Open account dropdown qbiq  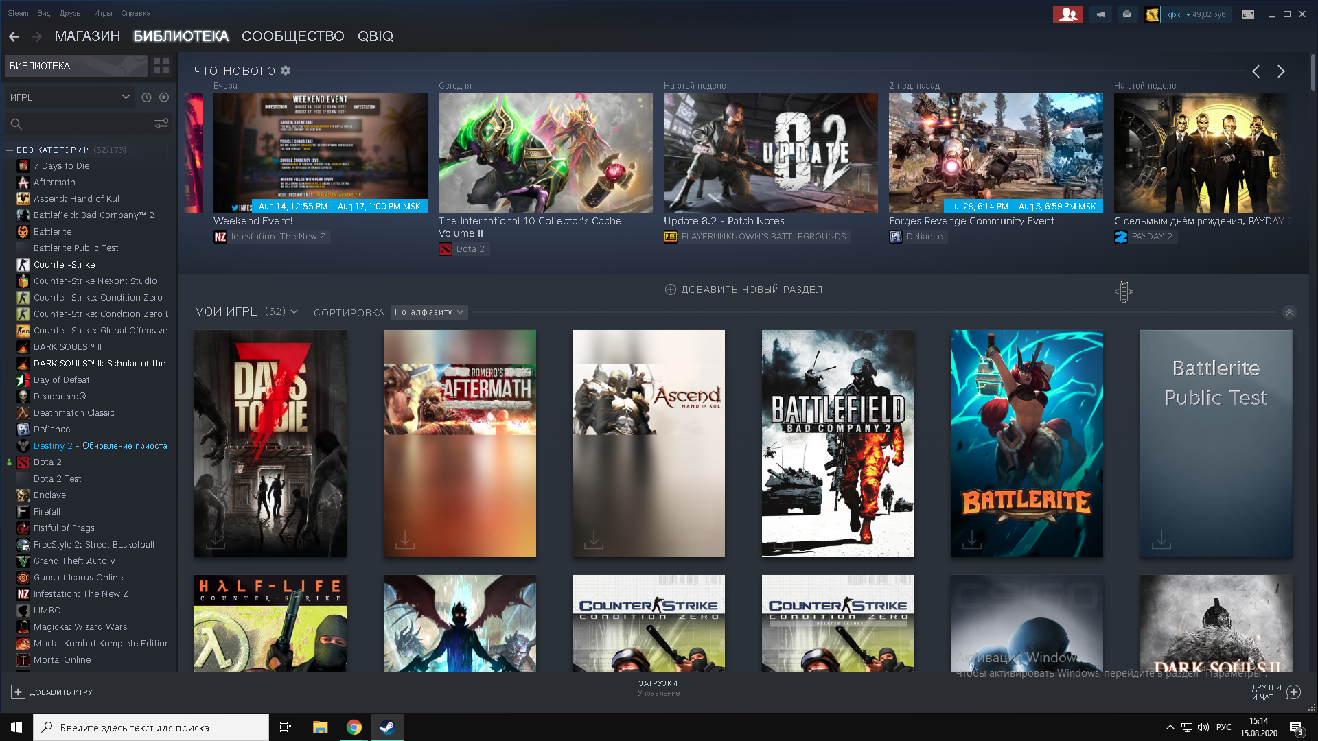[x=1196, y=14]
